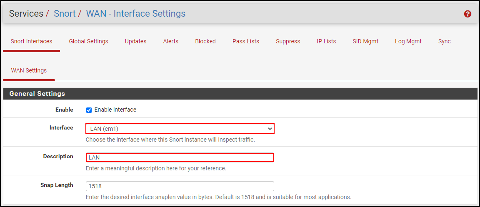Screen dimensions: 480x207
Task: Click the WAN - Interface Settings breadcrumb link
Action: pyautogui.click(x=136, y=13)
